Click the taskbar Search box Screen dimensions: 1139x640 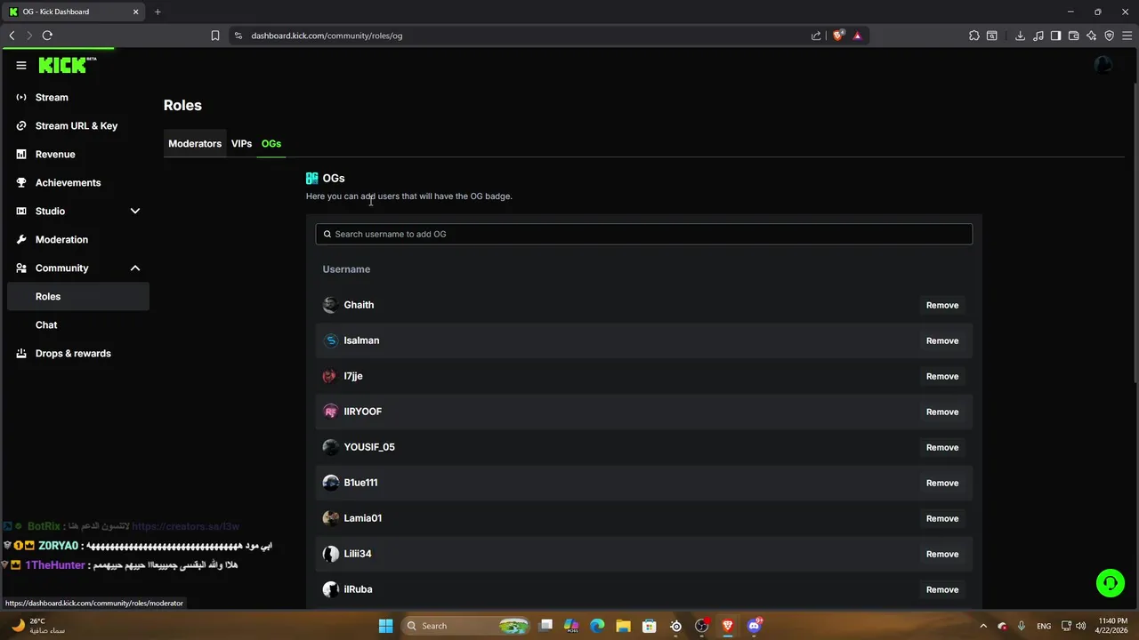pyautogui.click(x=467, y=626)
